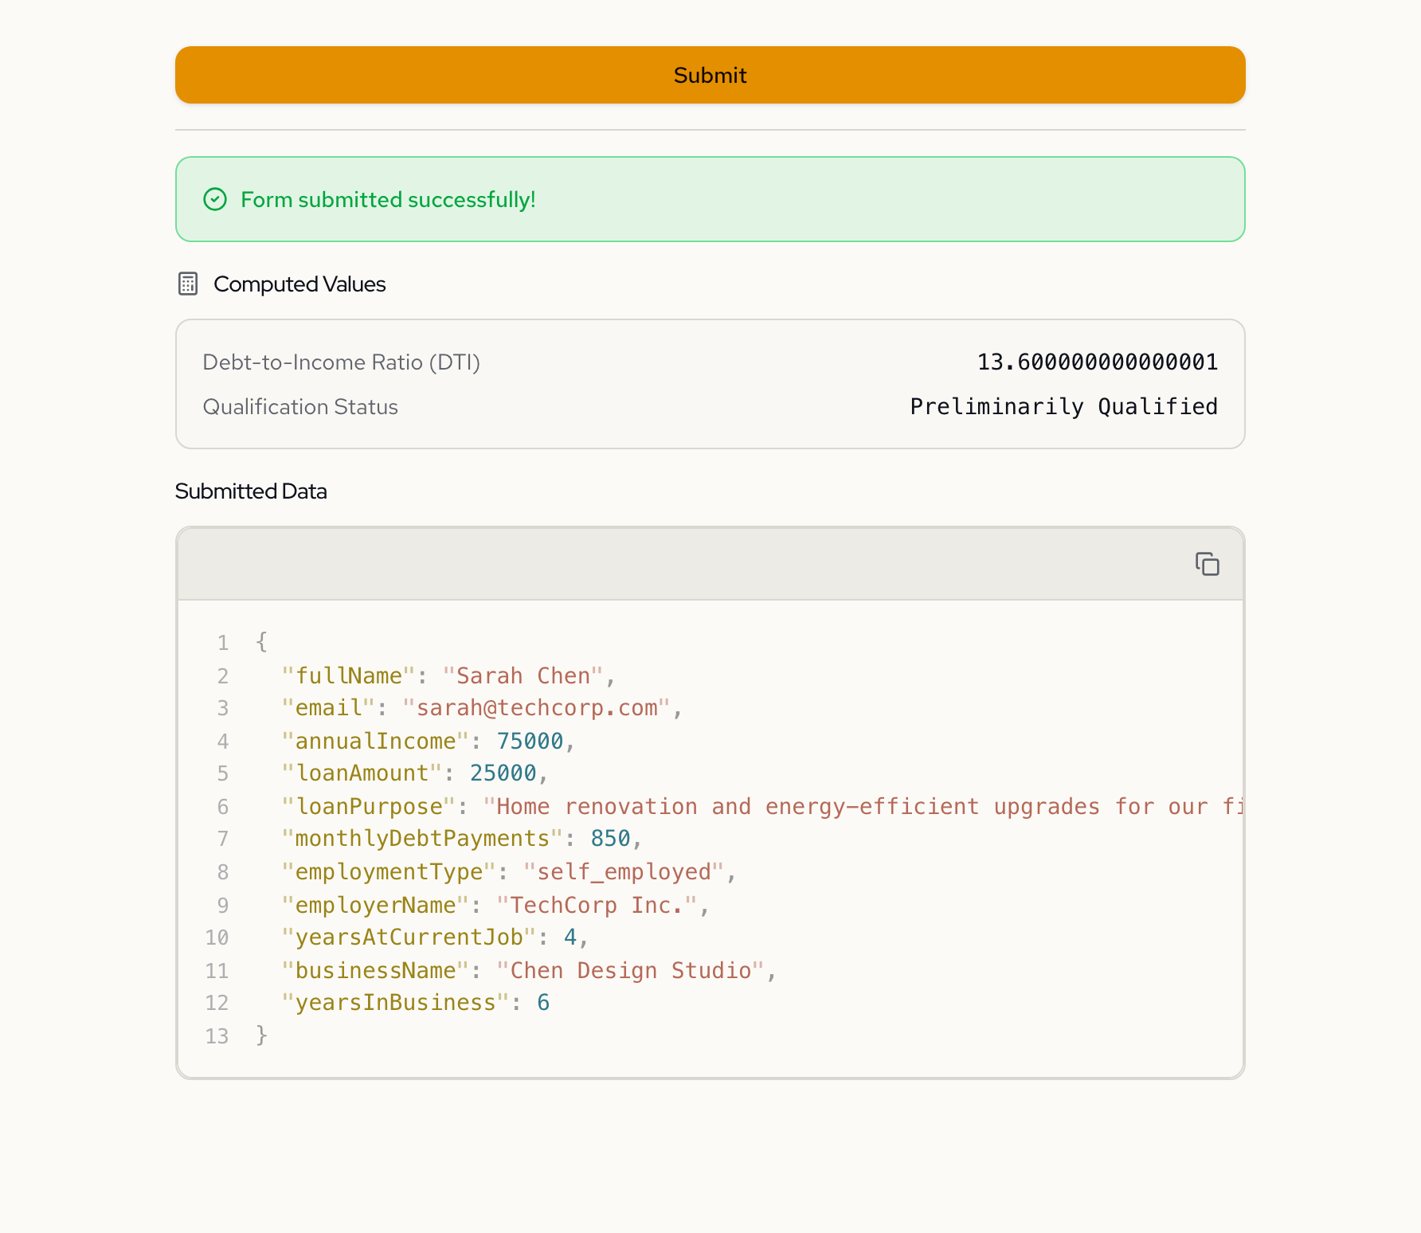Image resolution: width=1421 pixels, height=1233 pixels.
Task: Click the monthlyDebtPayments value 850
Action: (x=610, y=839)
